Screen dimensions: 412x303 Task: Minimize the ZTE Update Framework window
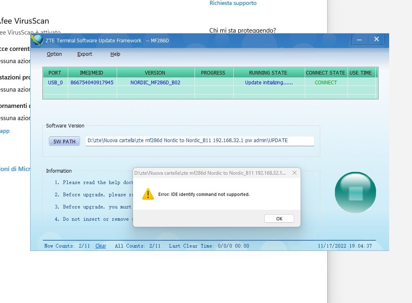point(359,40)
